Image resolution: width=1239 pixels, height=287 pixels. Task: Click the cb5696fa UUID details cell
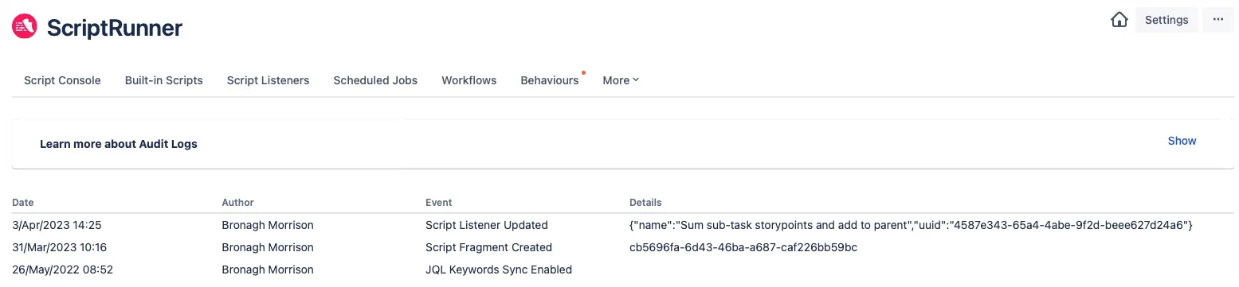743,247
